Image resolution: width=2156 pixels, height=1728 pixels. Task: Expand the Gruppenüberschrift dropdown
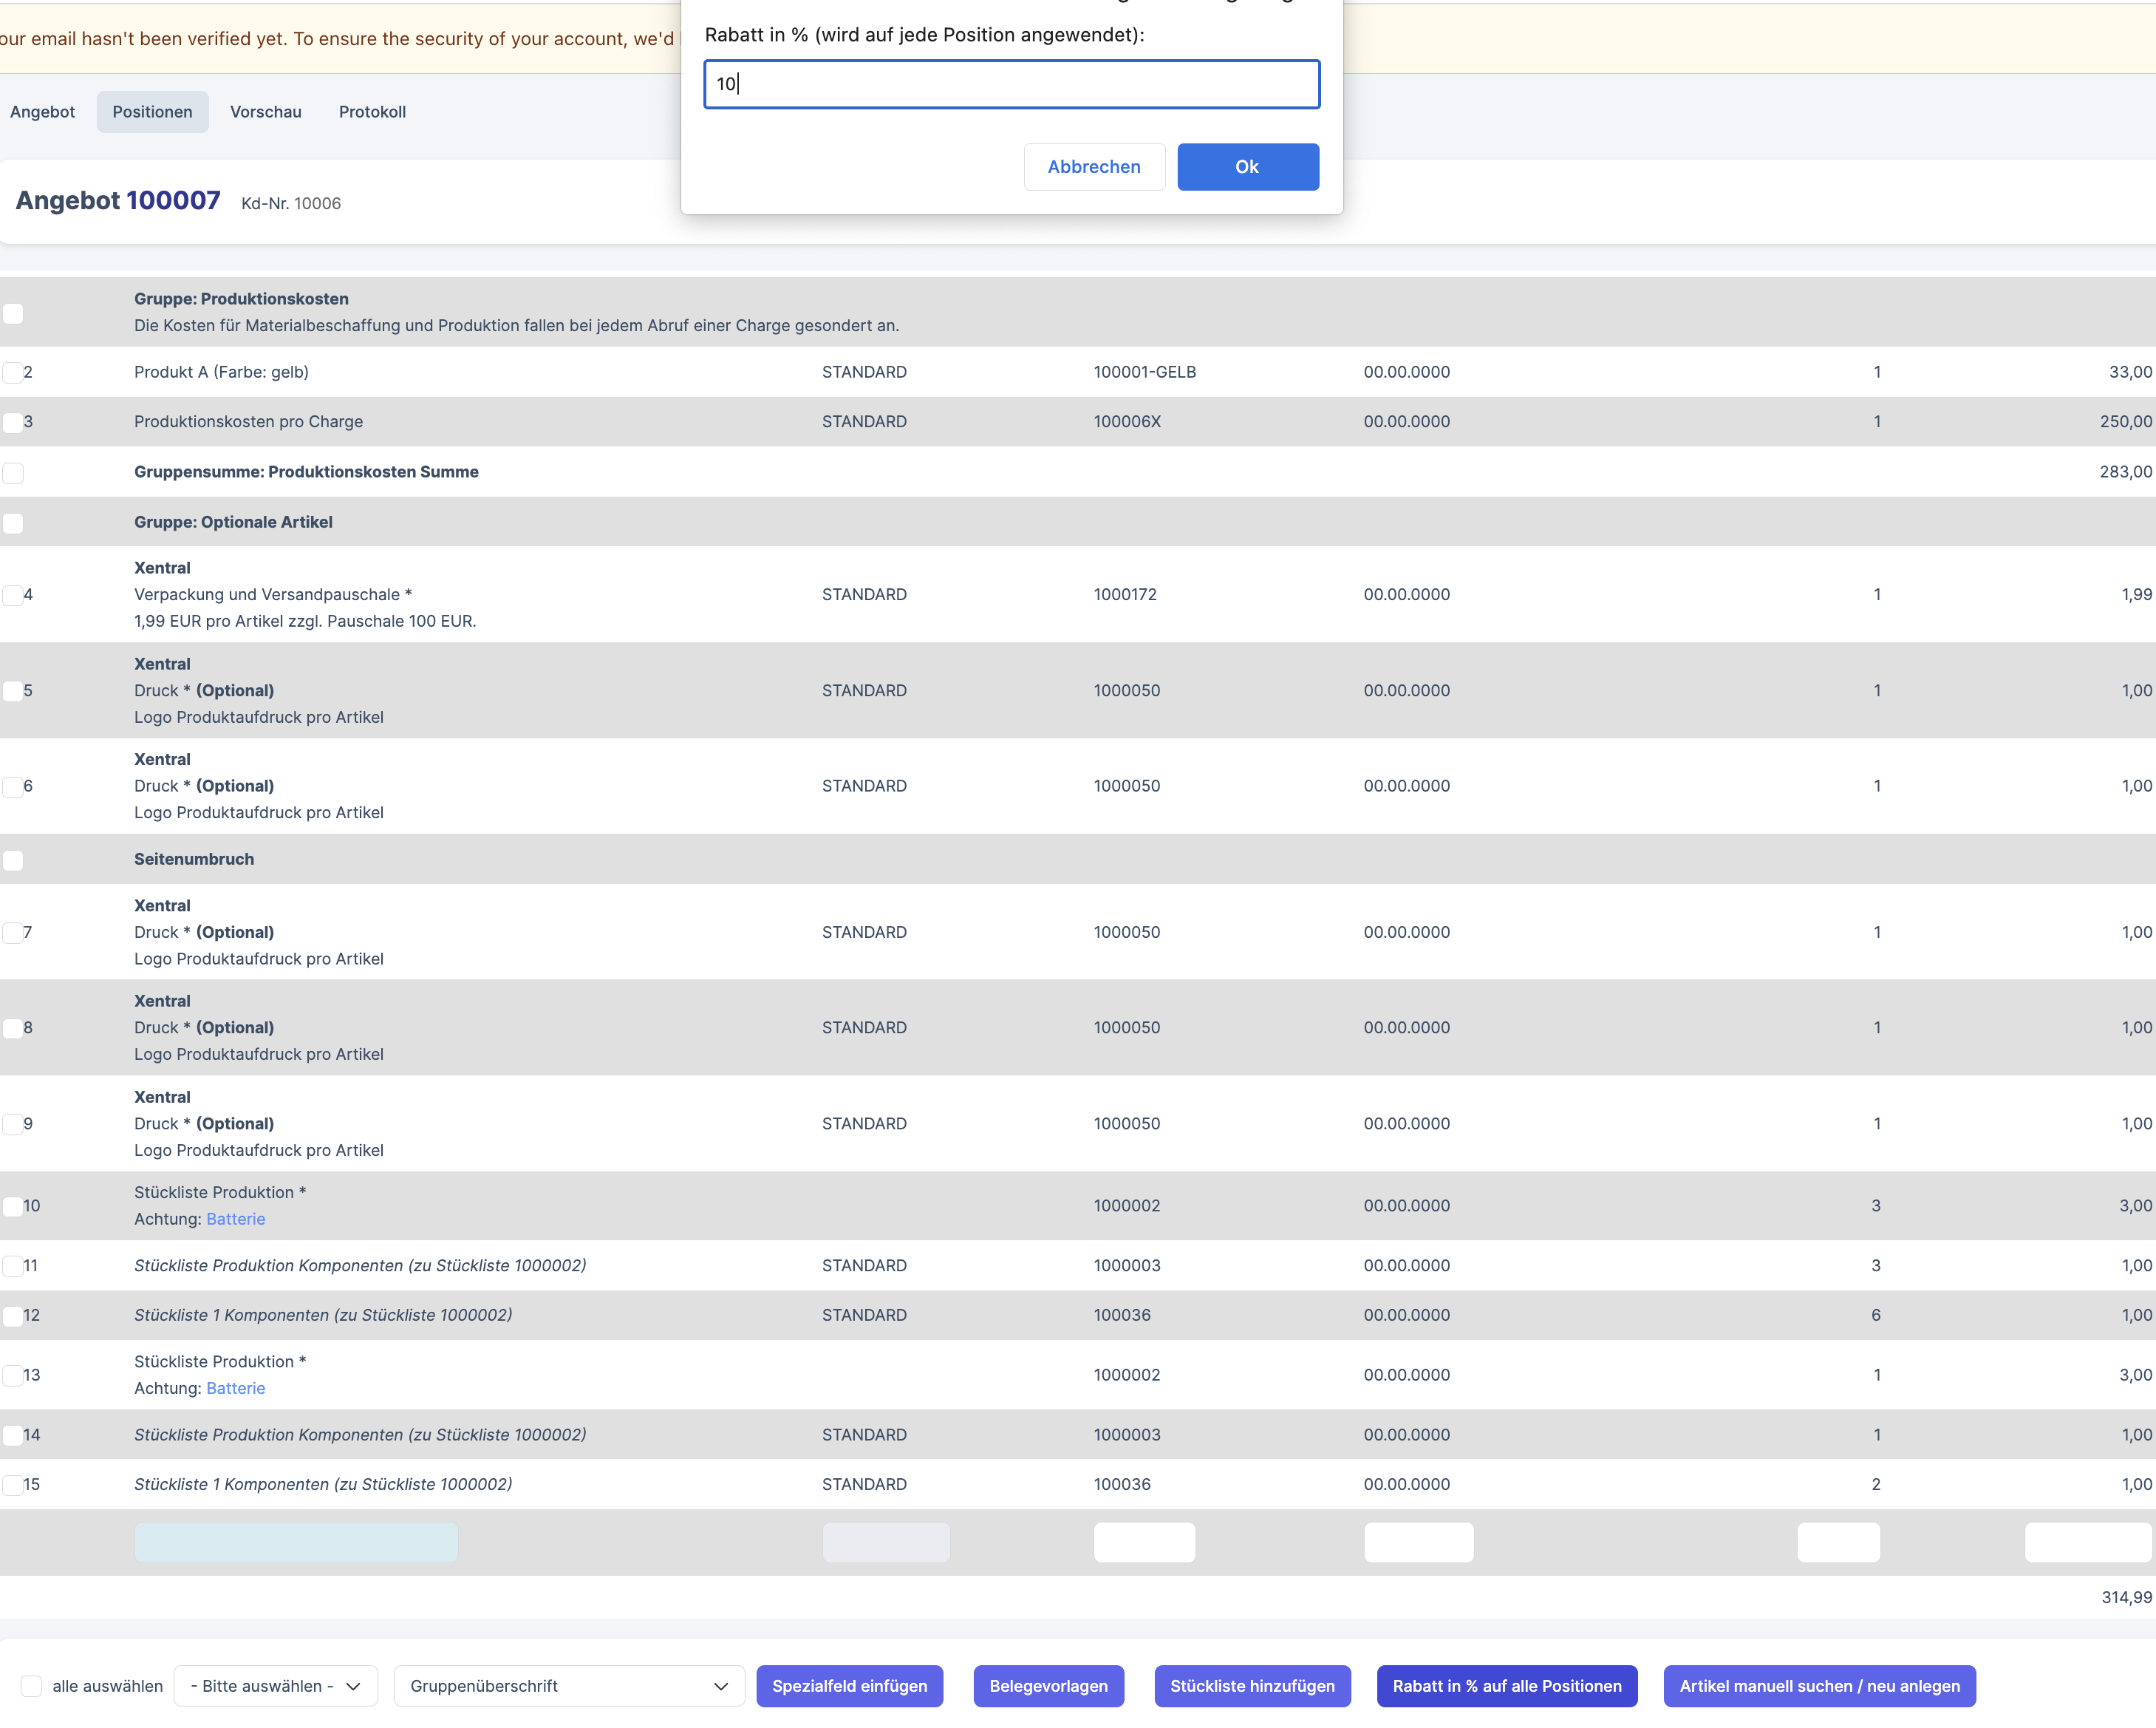pos(568,1686)
